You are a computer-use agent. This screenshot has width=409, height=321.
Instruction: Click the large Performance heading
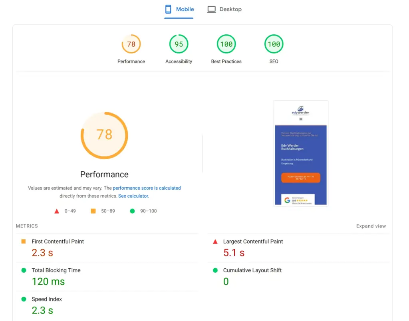tap(104, 174)
